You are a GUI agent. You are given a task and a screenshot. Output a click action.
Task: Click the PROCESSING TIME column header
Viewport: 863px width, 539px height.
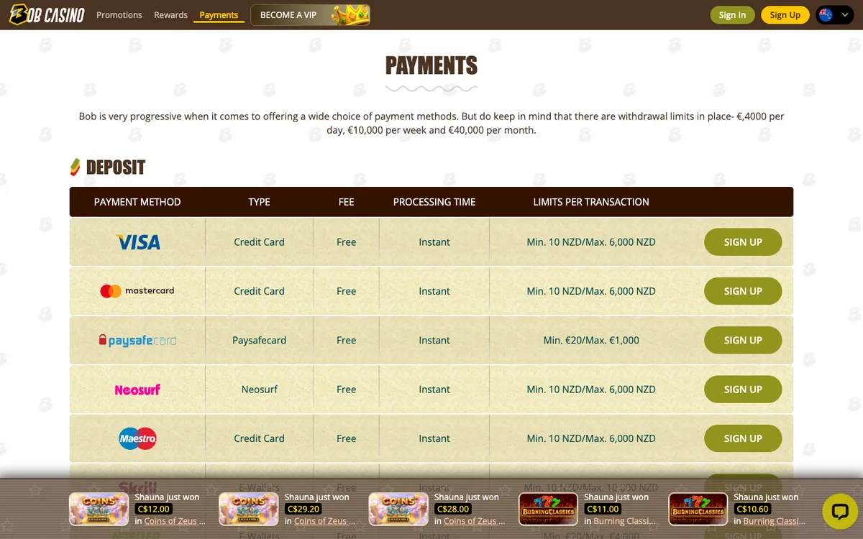(434, 202)
